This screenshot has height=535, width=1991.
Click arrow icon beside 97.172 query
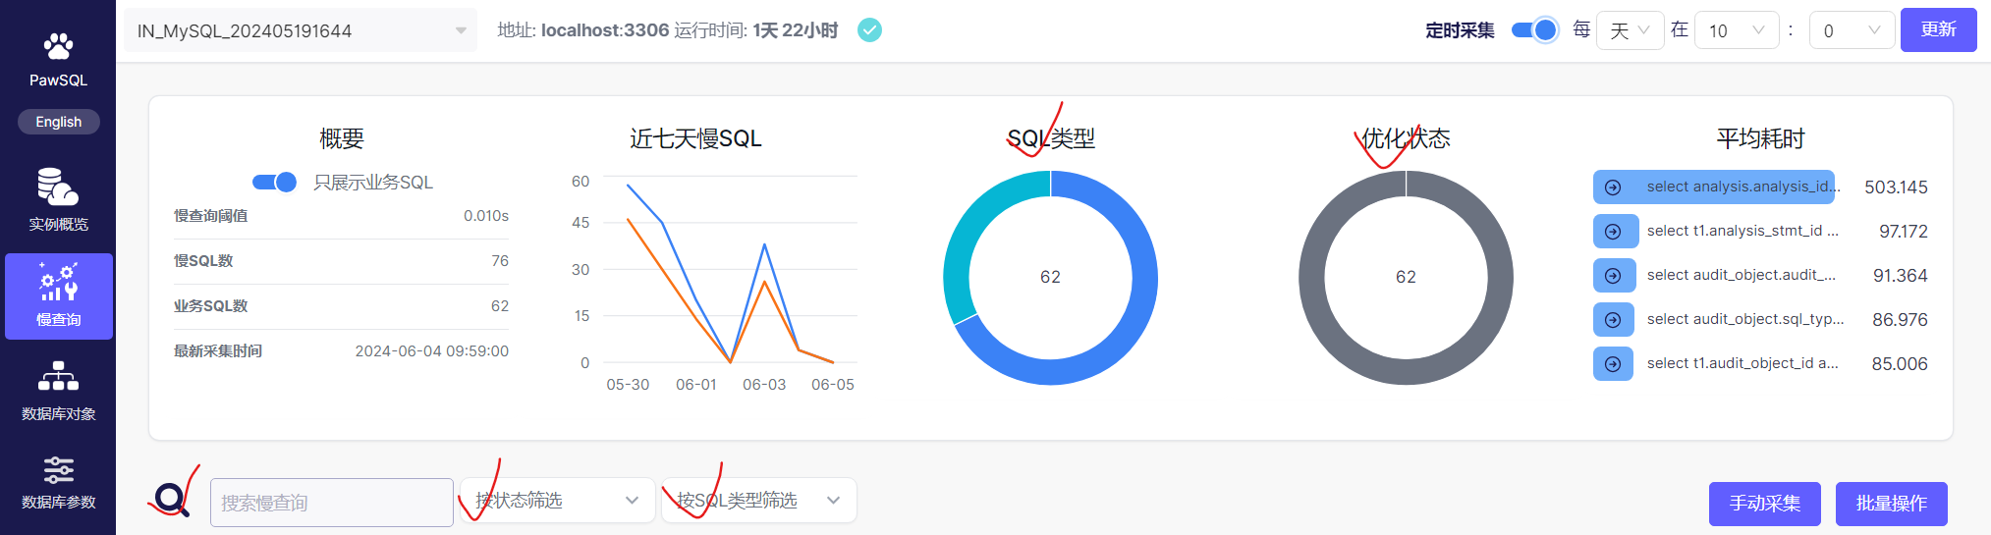tap(1613, 232)
